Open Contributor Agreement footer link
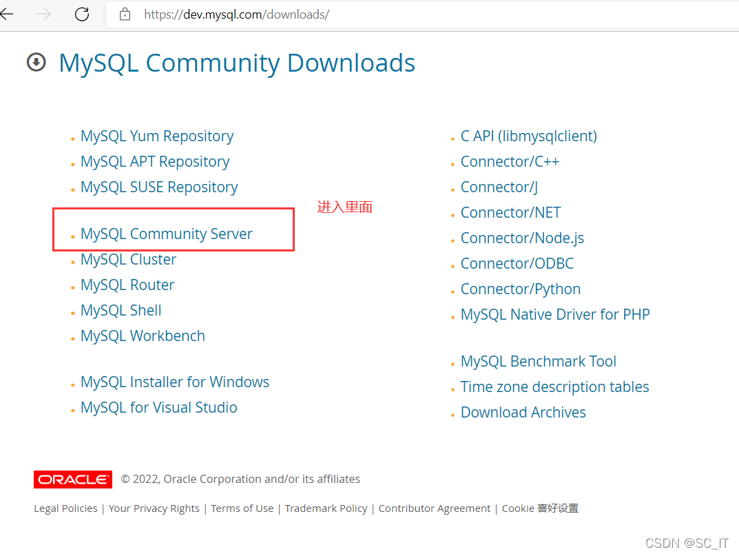739x556 pixels. click(x=435, y=508)
